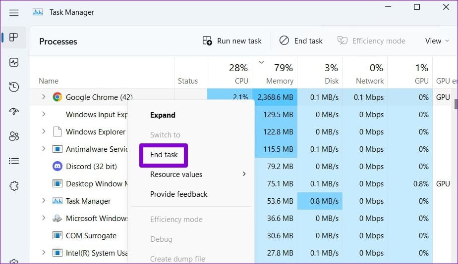This screenshot has width=458, height=264.
Task: Click the 27.8 MB memory cell
Action: click(276, 253)
